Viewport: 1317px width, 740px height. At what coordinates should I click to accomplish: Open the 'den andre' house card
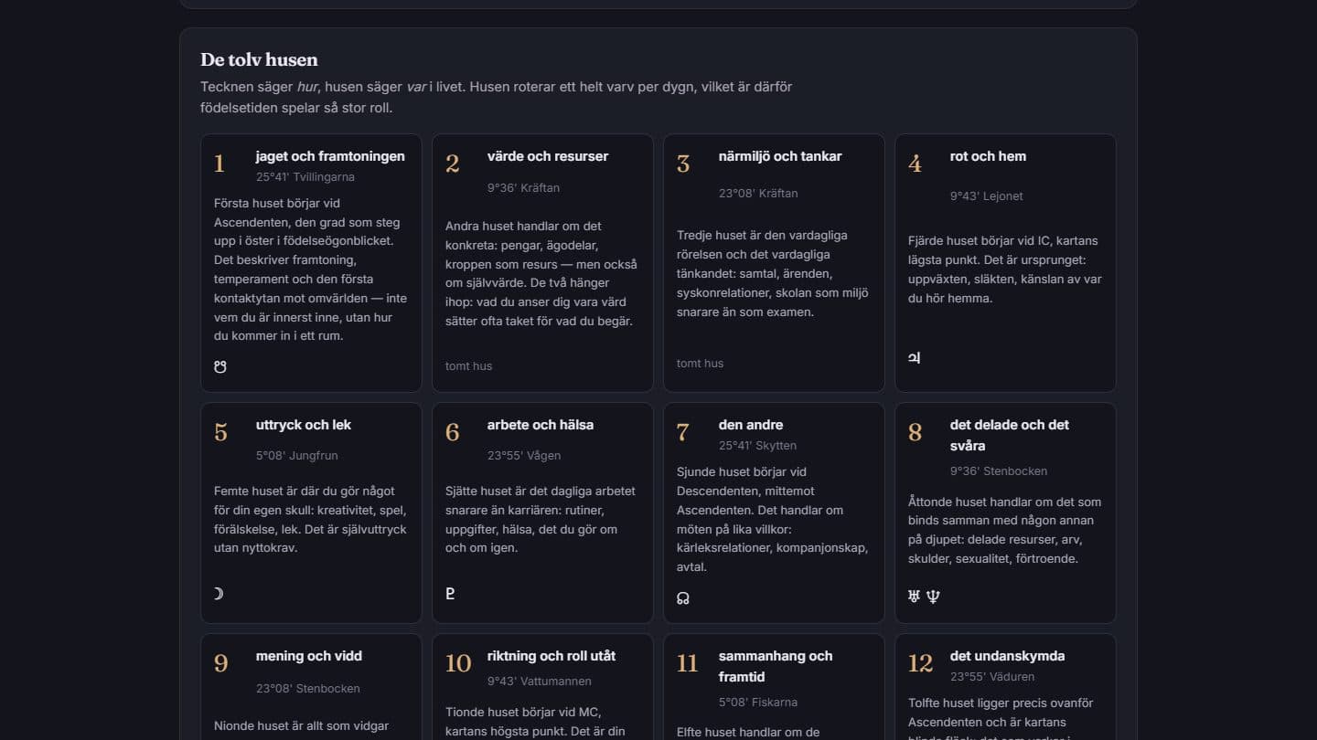click(774, 513)
